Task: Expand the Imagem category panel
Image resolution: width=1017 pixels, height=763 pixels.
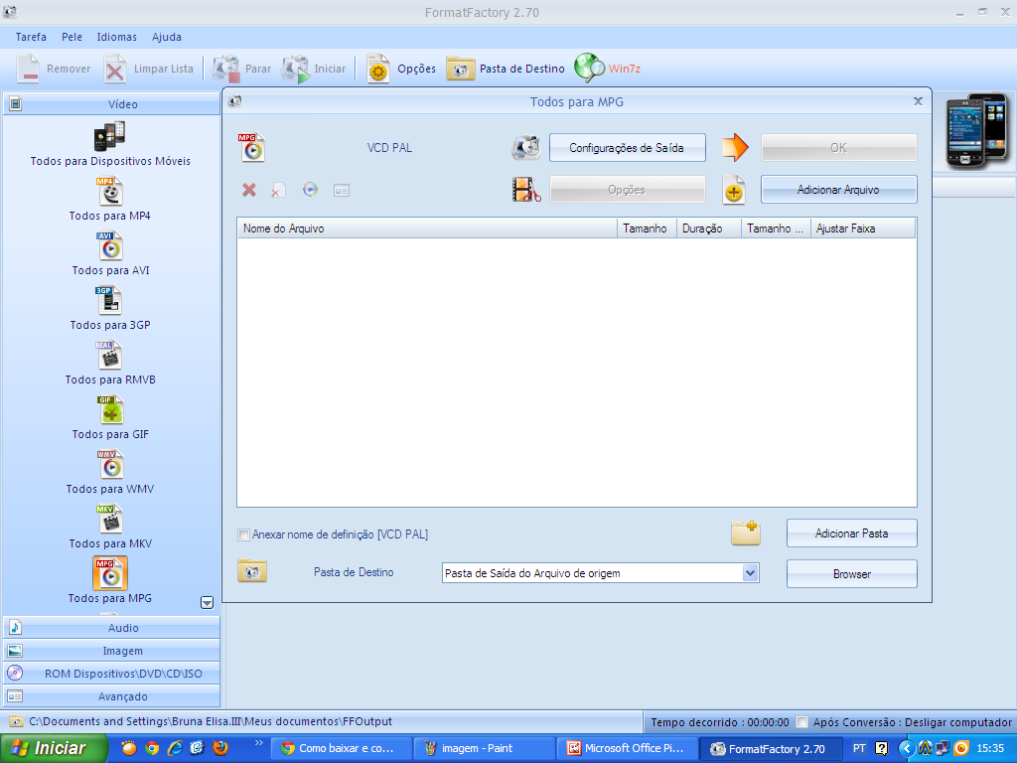Action: (111, 651)
